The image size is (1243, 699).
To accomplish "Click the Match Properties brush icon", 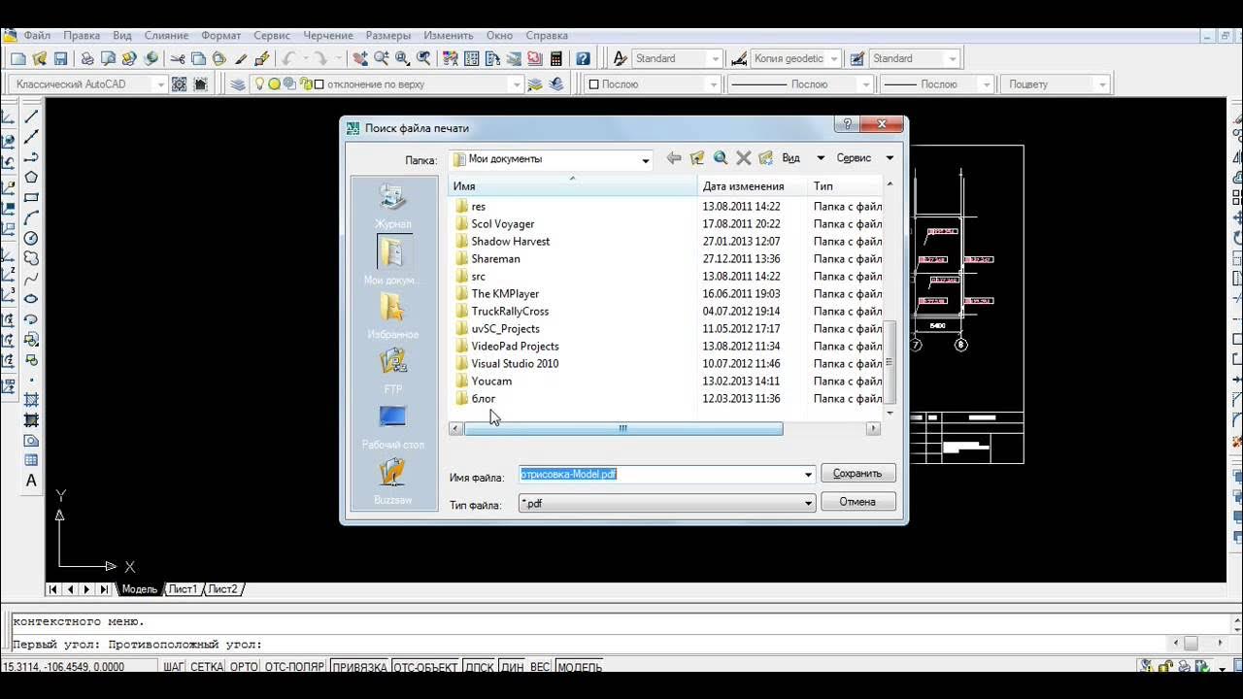I will [x=261, y=59].
